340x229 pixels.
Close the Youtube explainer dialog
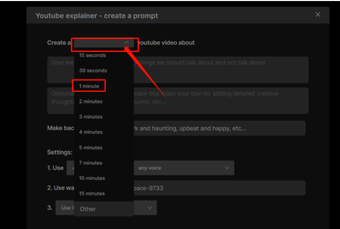(x=318, y=15)
